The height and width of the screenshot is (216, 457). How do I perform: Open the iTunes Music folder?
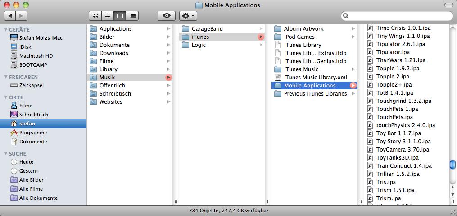click(314, 69)
